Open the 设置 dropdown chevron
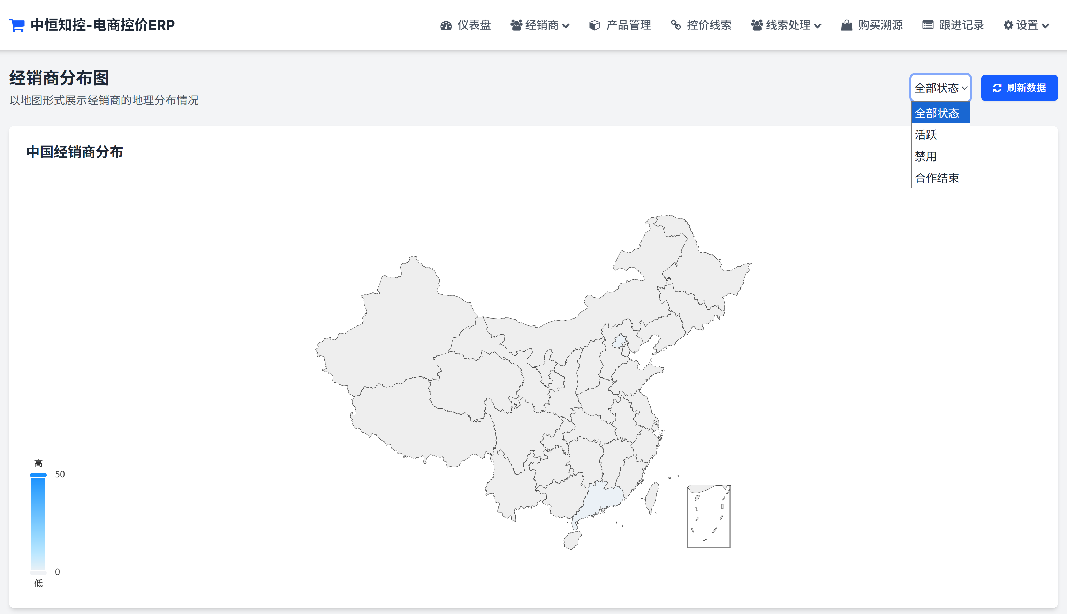 pos(1045,26)
